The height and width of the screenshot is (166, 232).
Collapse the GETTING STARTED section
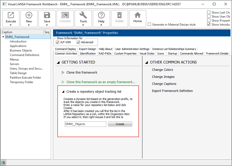58,62
